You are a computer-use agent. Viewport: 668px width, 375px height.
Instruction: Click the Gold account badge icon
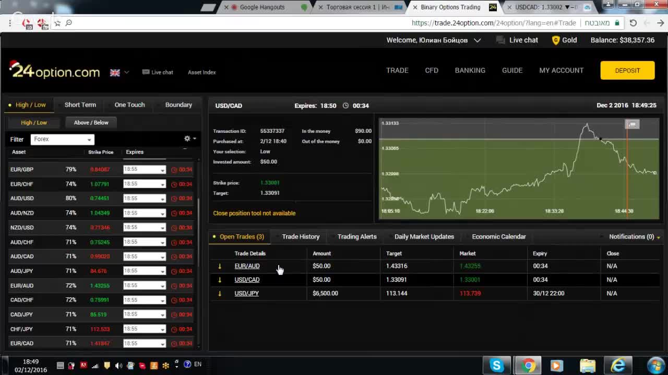556,40
